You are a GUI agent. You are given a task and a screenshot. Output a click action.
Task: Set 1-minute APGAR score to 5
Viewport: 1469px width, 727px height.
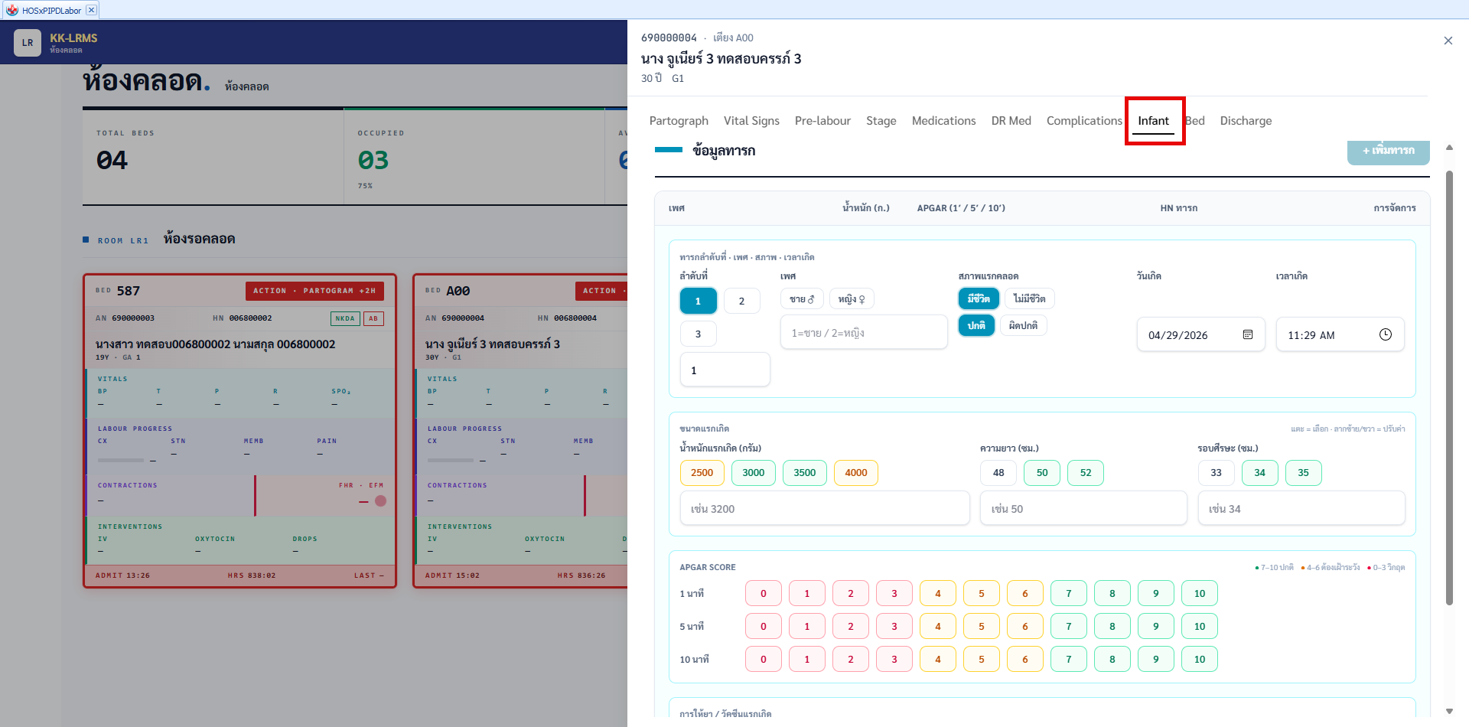(x=981, y=594)
